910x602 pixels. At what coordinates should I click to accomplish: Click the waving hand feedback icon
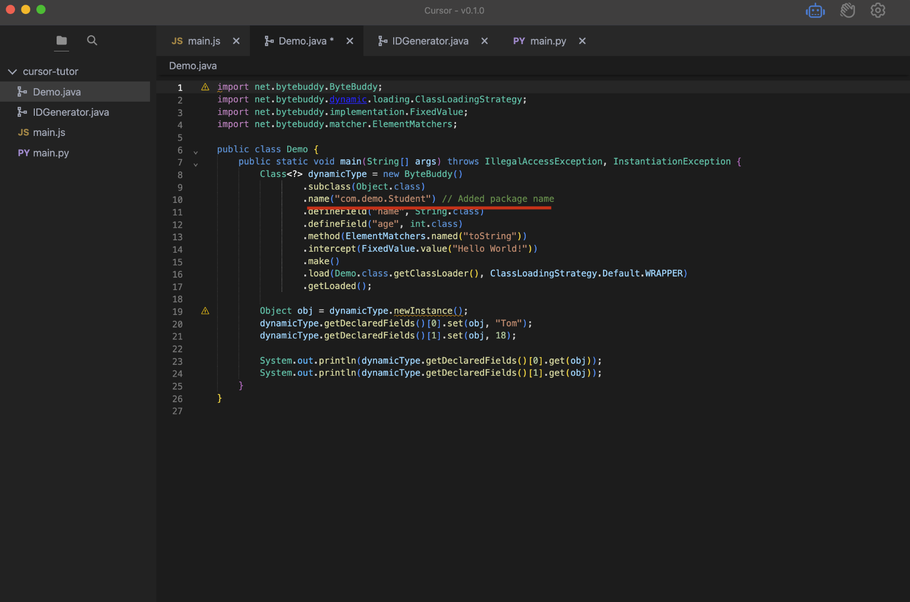848,10
